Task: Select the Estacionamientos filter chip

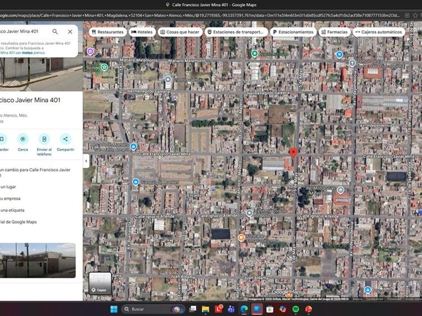Action: [x=293, y=32]
